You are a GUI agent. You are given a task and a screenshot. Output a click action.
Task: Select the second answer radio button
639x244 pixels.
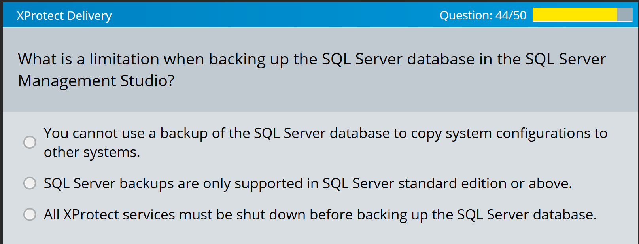(x=30, y=183)
